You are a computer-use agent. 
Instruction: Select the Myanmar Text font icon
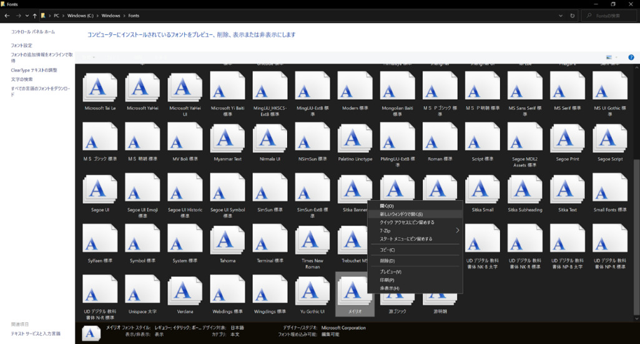click(x=227, y=138)
